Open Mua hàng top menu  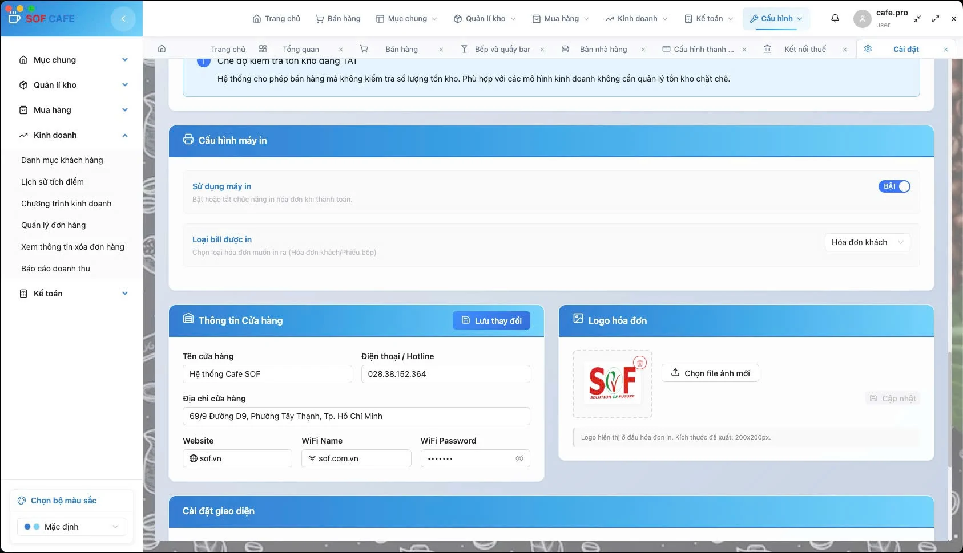point(561,19)
